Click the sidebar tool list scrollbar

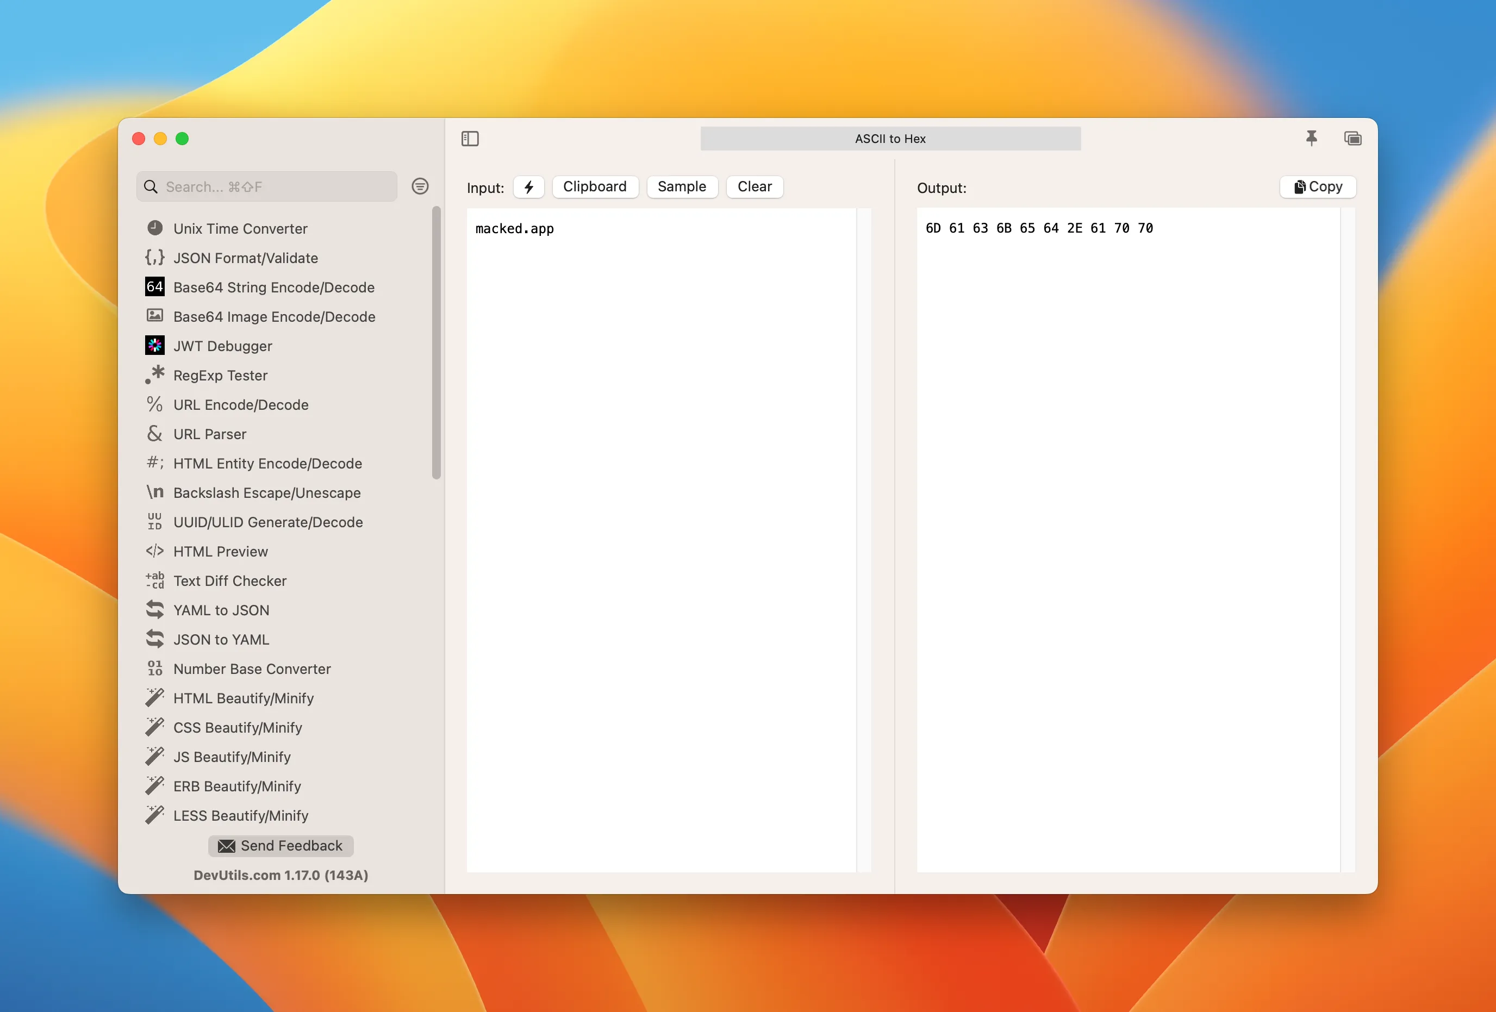tap(437, 342)
